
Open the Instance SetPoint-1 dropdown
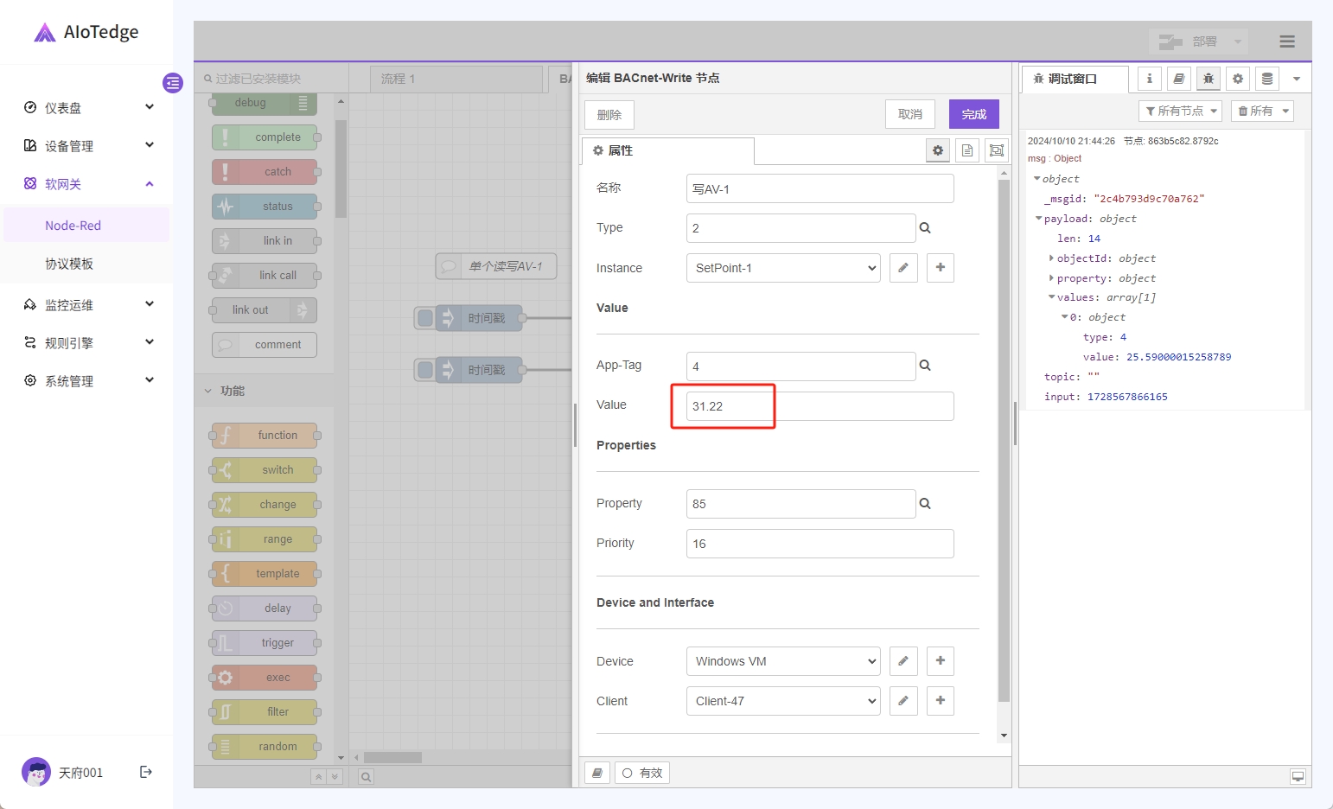tap(783, 268)
